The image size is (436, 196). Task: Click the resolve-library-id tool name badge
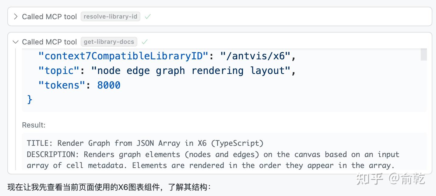click(110, 16)
